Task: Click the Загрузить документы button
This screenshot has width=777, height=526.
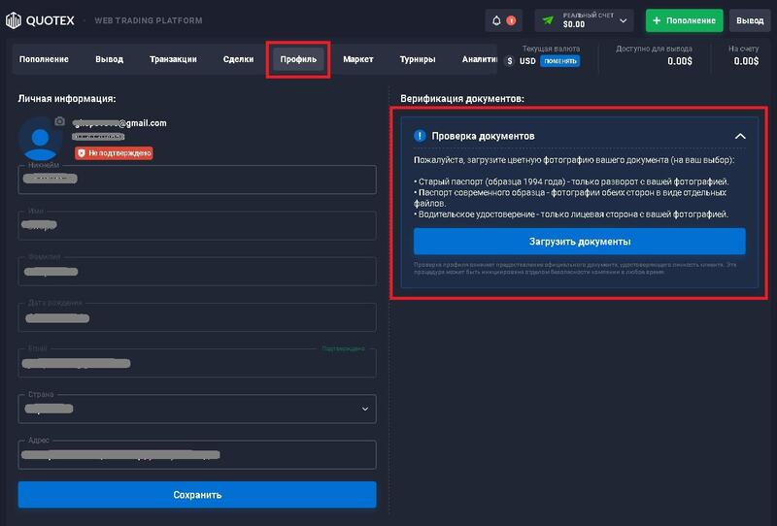Action: point(579,242)
